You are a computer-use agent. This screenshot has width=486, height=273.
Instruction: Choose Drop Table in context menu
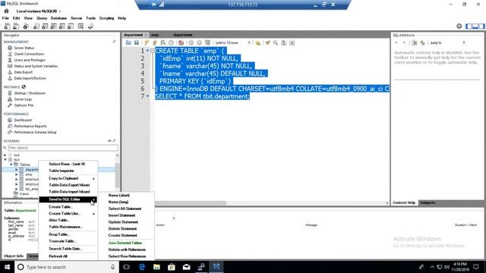68,234
